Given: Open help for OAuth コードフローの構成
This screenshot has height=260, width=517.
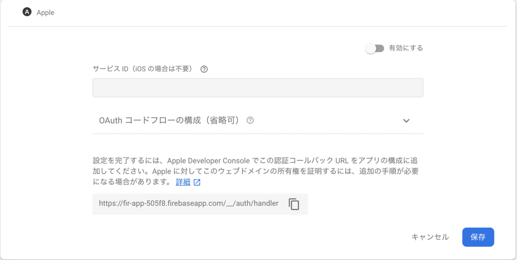Looking at the screenshot, I should (x=250, y=121).
